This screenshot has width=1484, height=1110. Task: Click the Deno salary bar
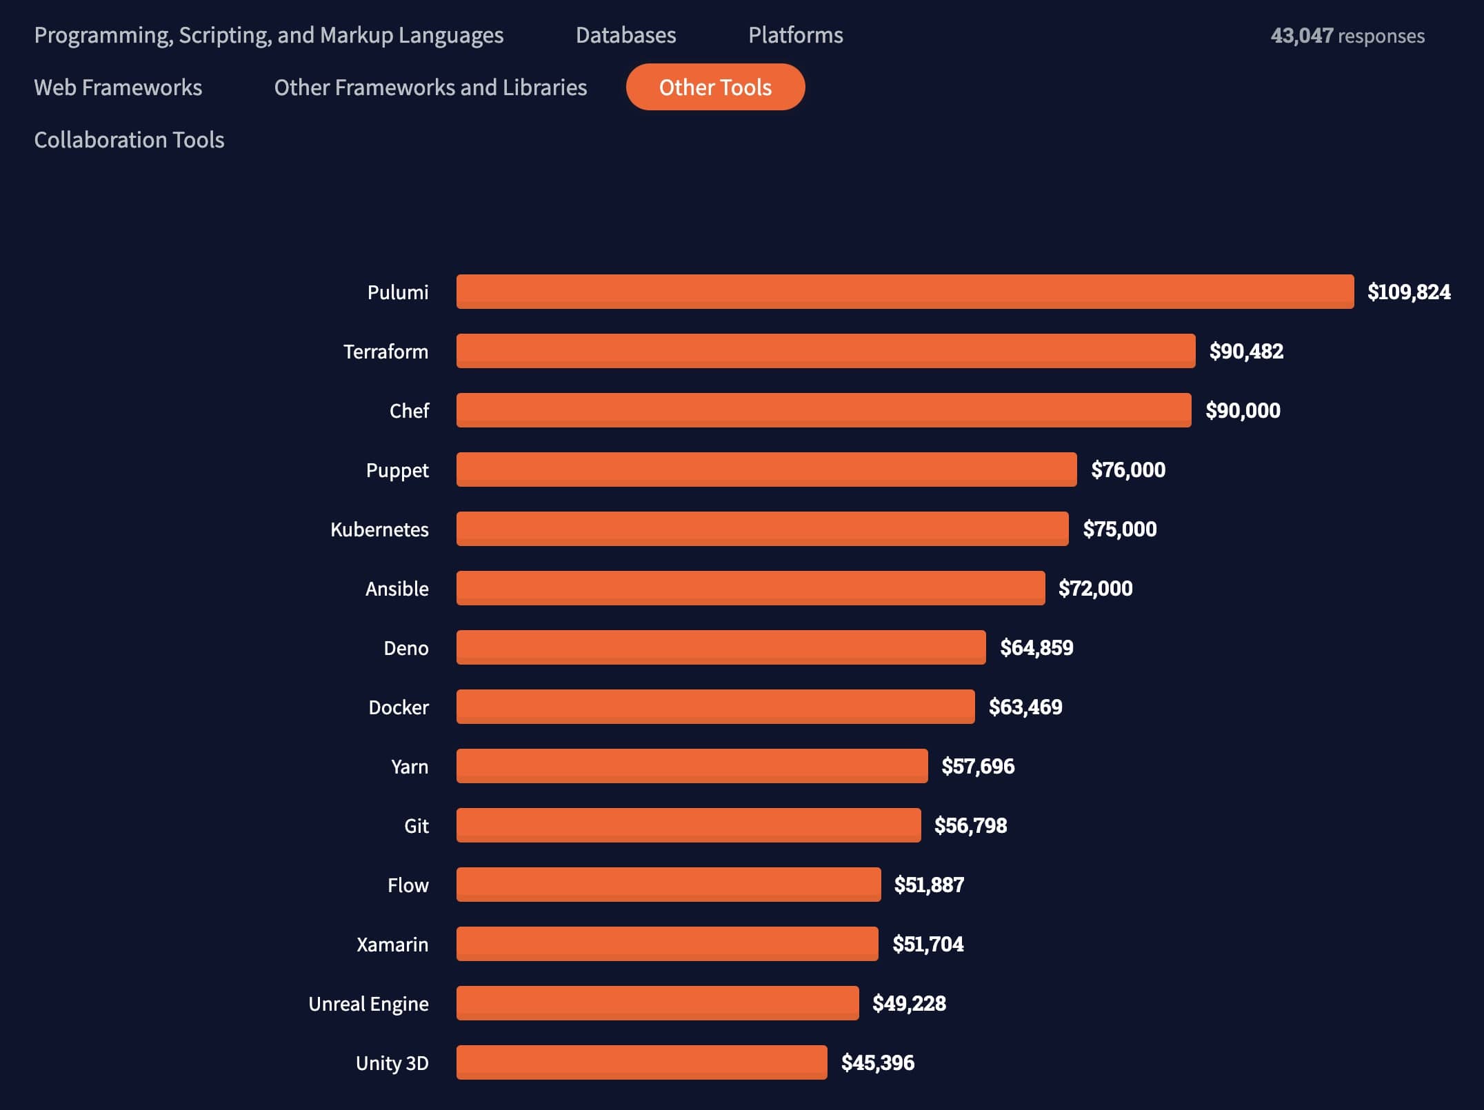[x=721, y=647]
